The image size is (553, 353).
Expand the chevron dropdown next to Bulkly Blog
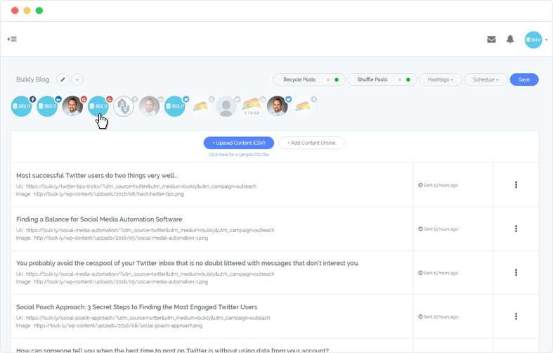(77, 79)
